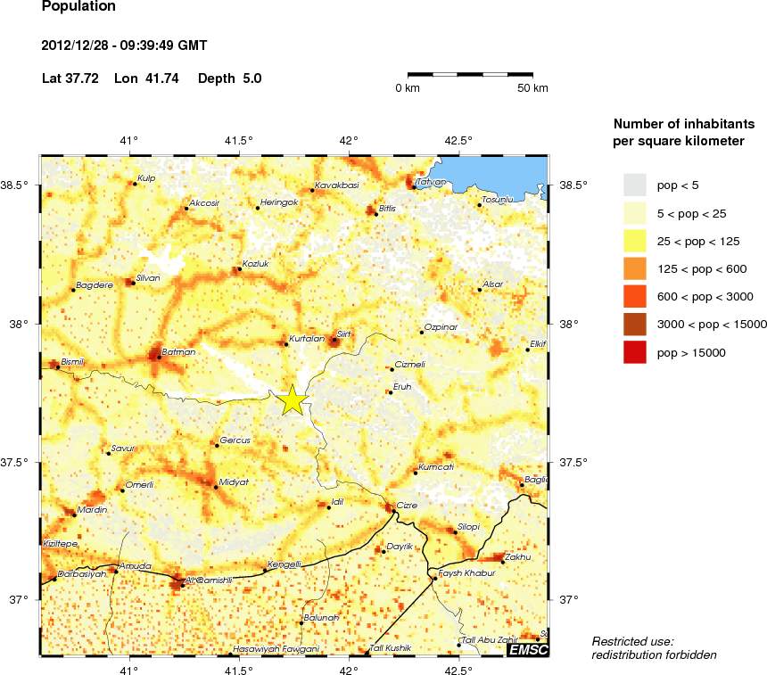The height and width of the screenshot is (675, 767).
Task: Click the Midyat city marker dot
Action: pos(216,487)
